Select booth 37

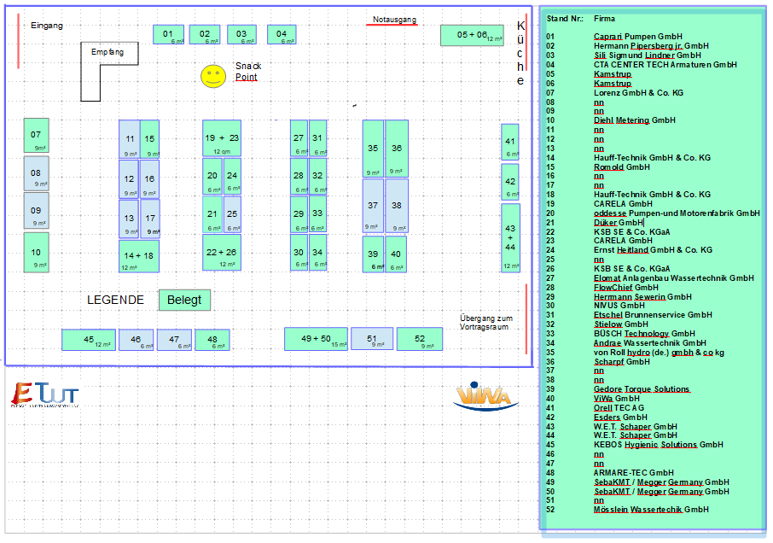(373, 206)
